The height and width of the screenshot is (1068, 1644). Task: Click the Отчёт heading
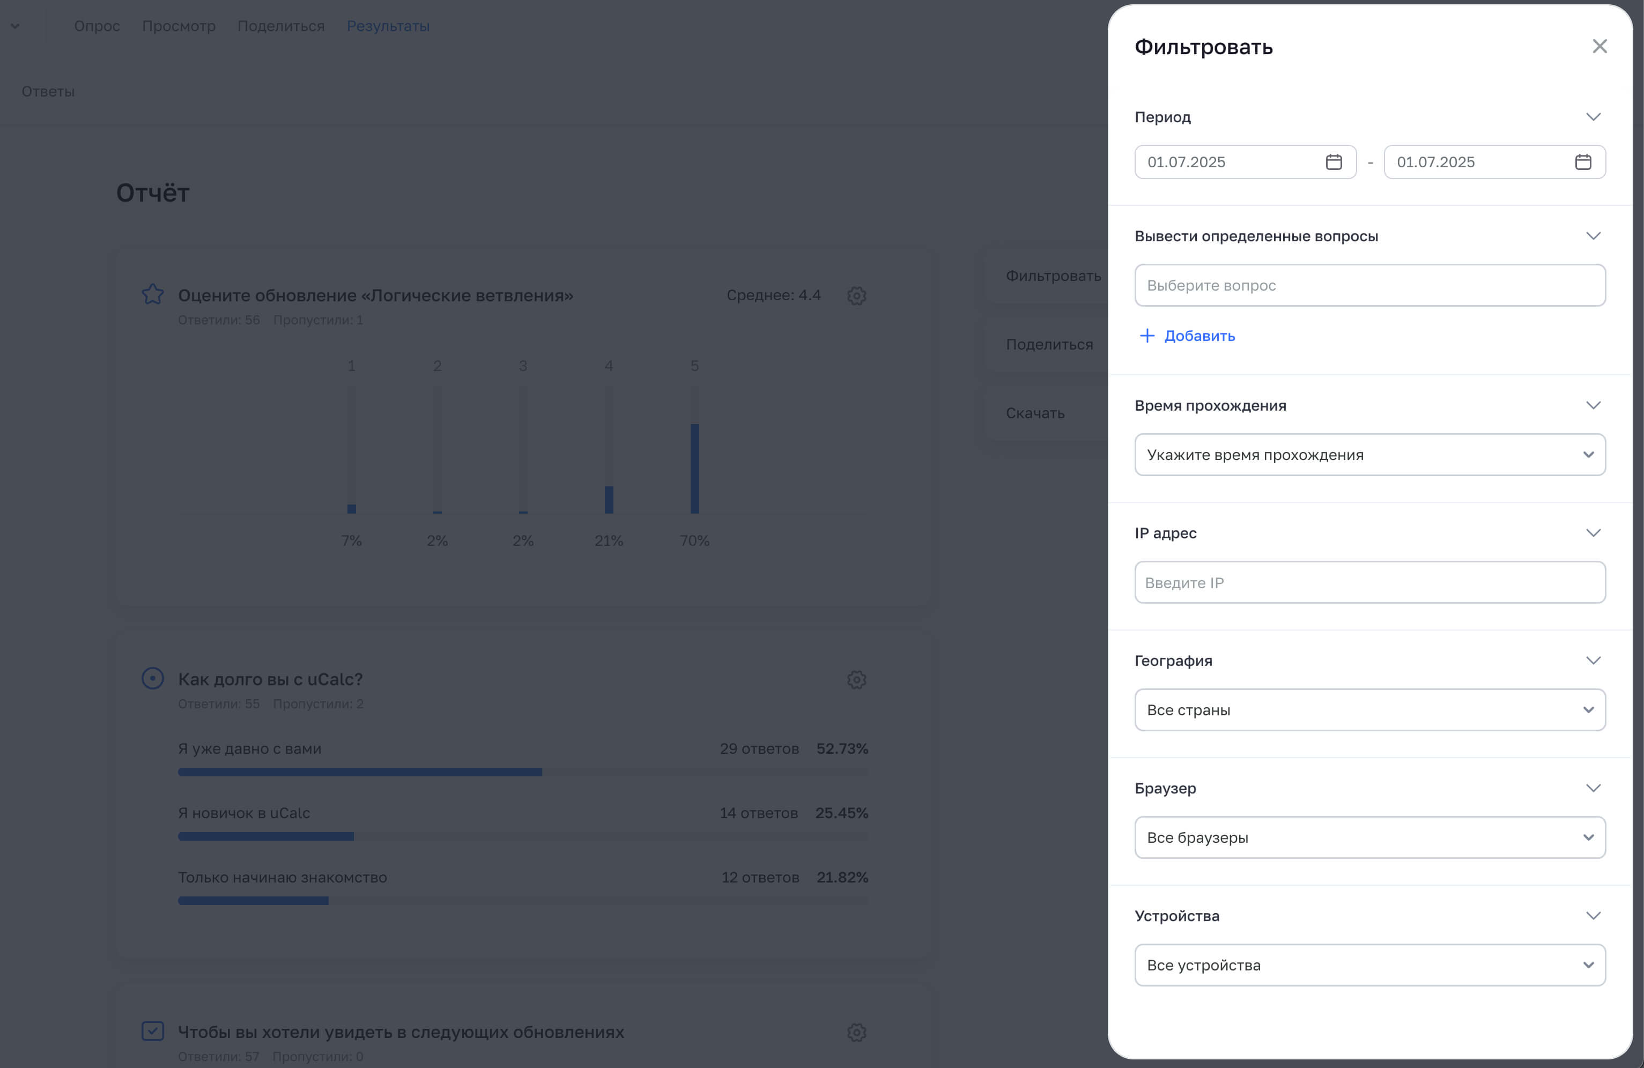[153, 192]
